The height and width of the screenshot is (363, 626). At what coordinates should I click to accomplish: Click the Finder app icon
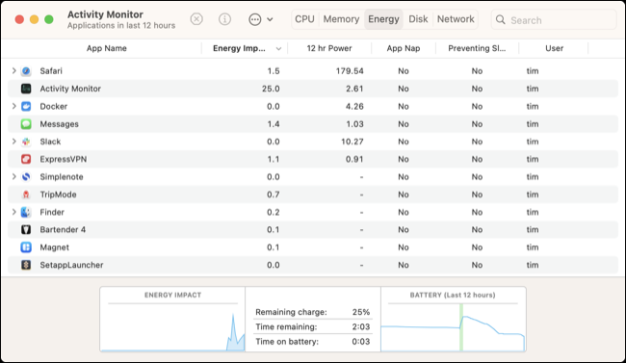(x=26, y=212)
